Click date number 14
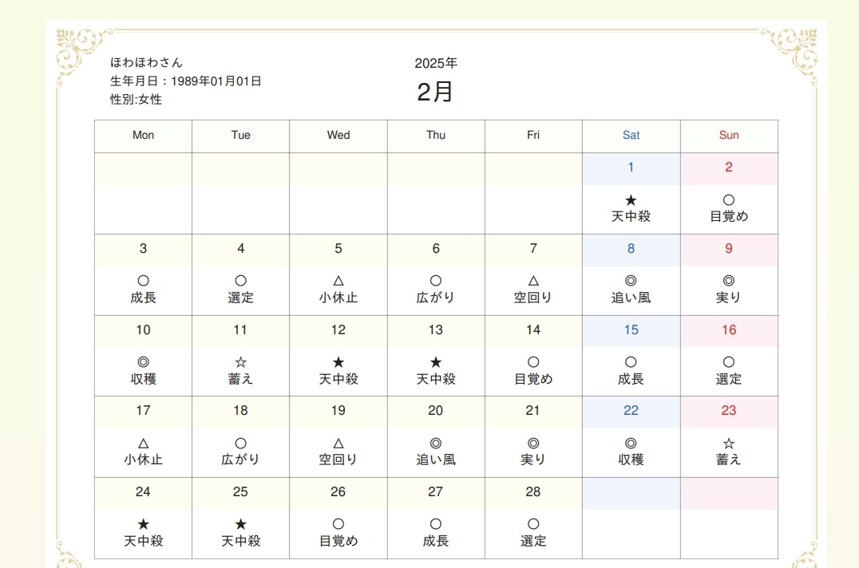The width and height of the screenshot is (859, 568). pos(533,330)
